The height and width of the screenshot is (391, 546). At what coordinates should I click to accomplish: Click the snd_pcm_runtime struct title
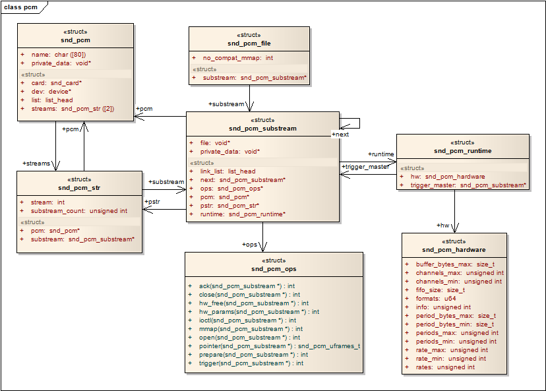click(462, 151)
